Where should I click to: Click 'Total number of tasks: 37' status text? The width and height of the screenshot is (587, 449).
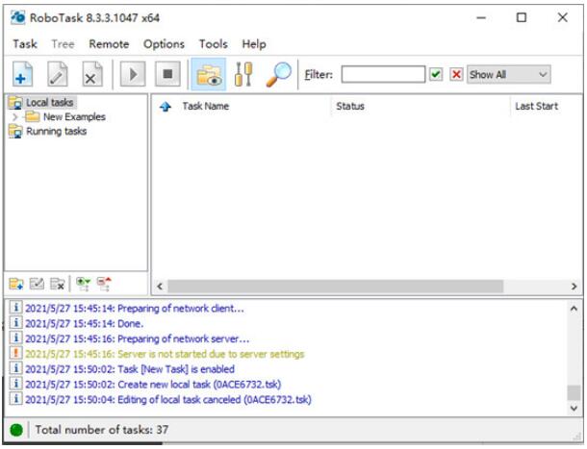101,430
